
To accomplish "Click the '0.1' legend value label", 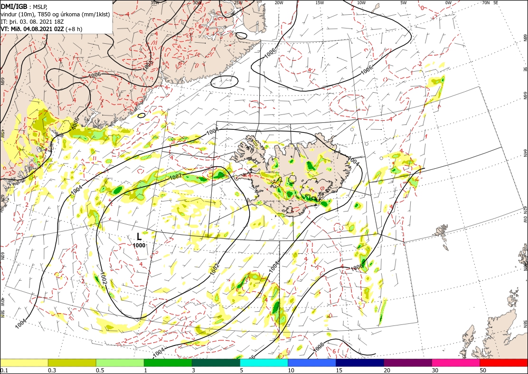I will point(4,370).
